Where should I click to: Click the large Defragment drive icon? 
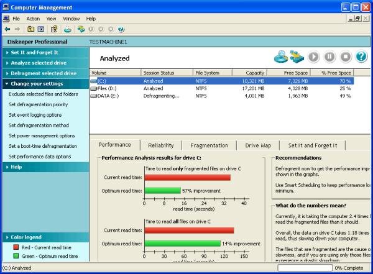click(x=297, y=57)
